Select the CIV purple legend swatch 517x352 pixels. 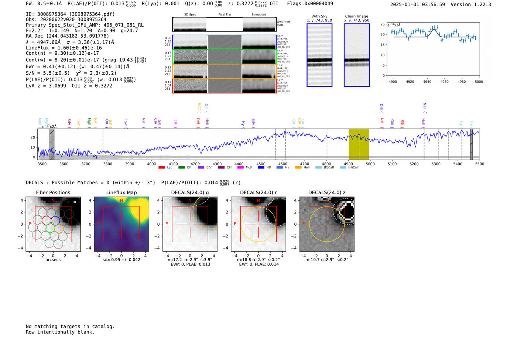(201, 168)
